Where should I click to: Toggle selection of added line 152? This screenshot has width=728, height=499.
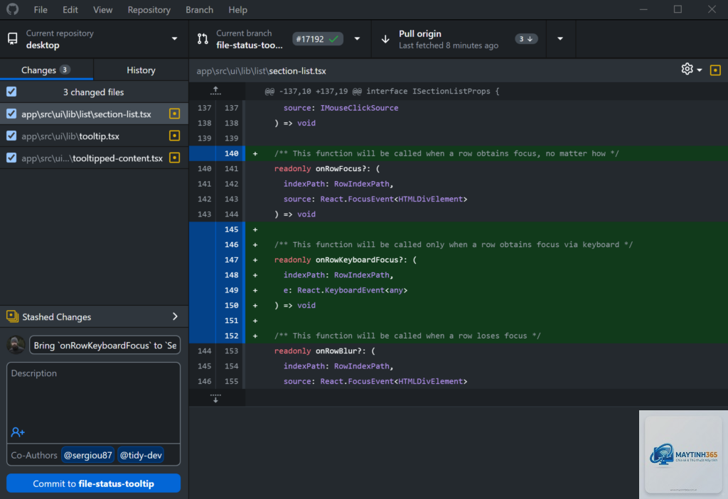(217, 336)
